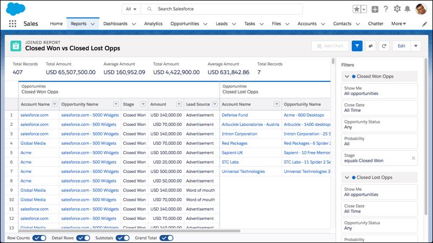Viewport: 433px width, 243px height.
Task: Open the Amount column header dropdown
Action: (x=178, y=104)
